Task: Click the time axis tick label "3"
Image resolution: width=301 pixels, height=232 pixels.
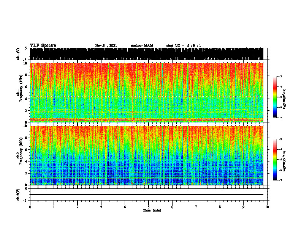Action: [x=101, y=207]
